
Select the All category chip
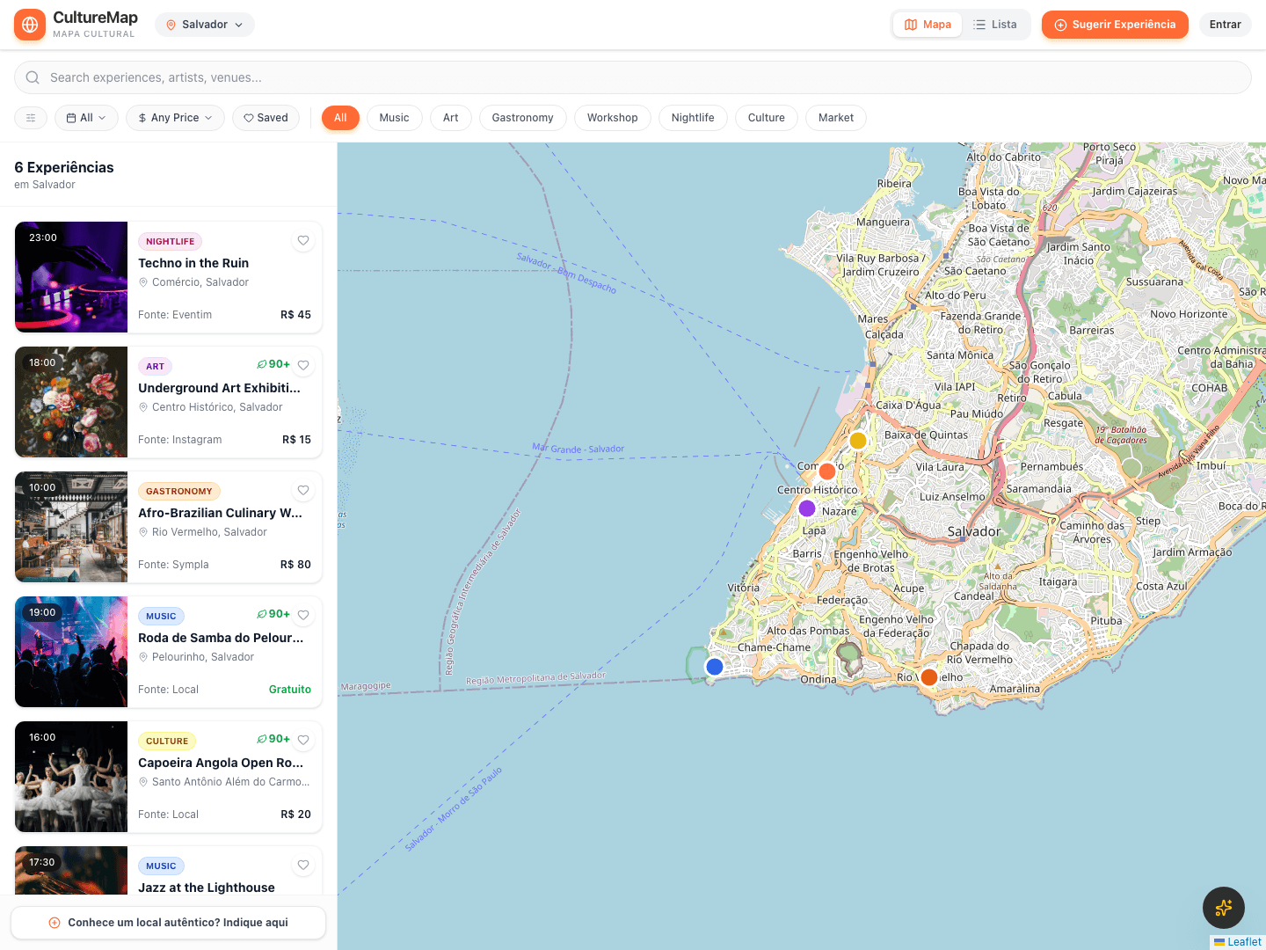340,118
